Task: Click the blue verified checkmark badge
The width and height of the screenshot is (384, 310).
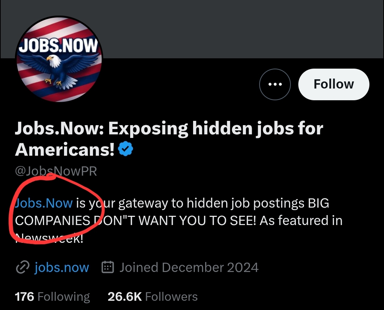Action: click(x=126, y=149)
